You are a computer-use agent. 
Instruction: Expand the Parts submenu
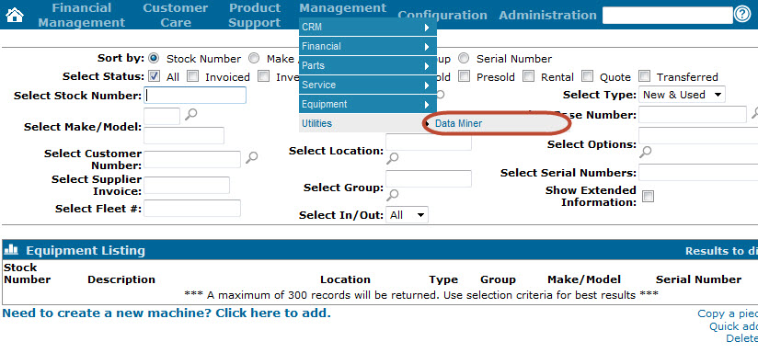click(367, 65)
